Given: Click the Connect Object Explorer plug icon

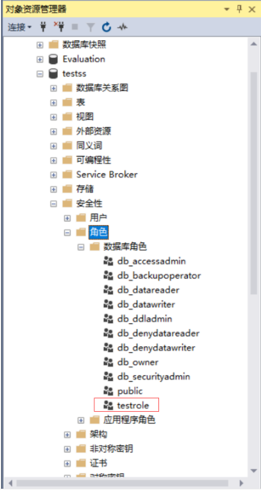Looking at the screenshot, I should coord(44,27).
